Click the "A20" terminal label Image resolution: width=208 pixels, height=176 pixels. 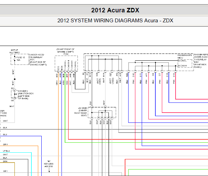[x=127, y=75]
